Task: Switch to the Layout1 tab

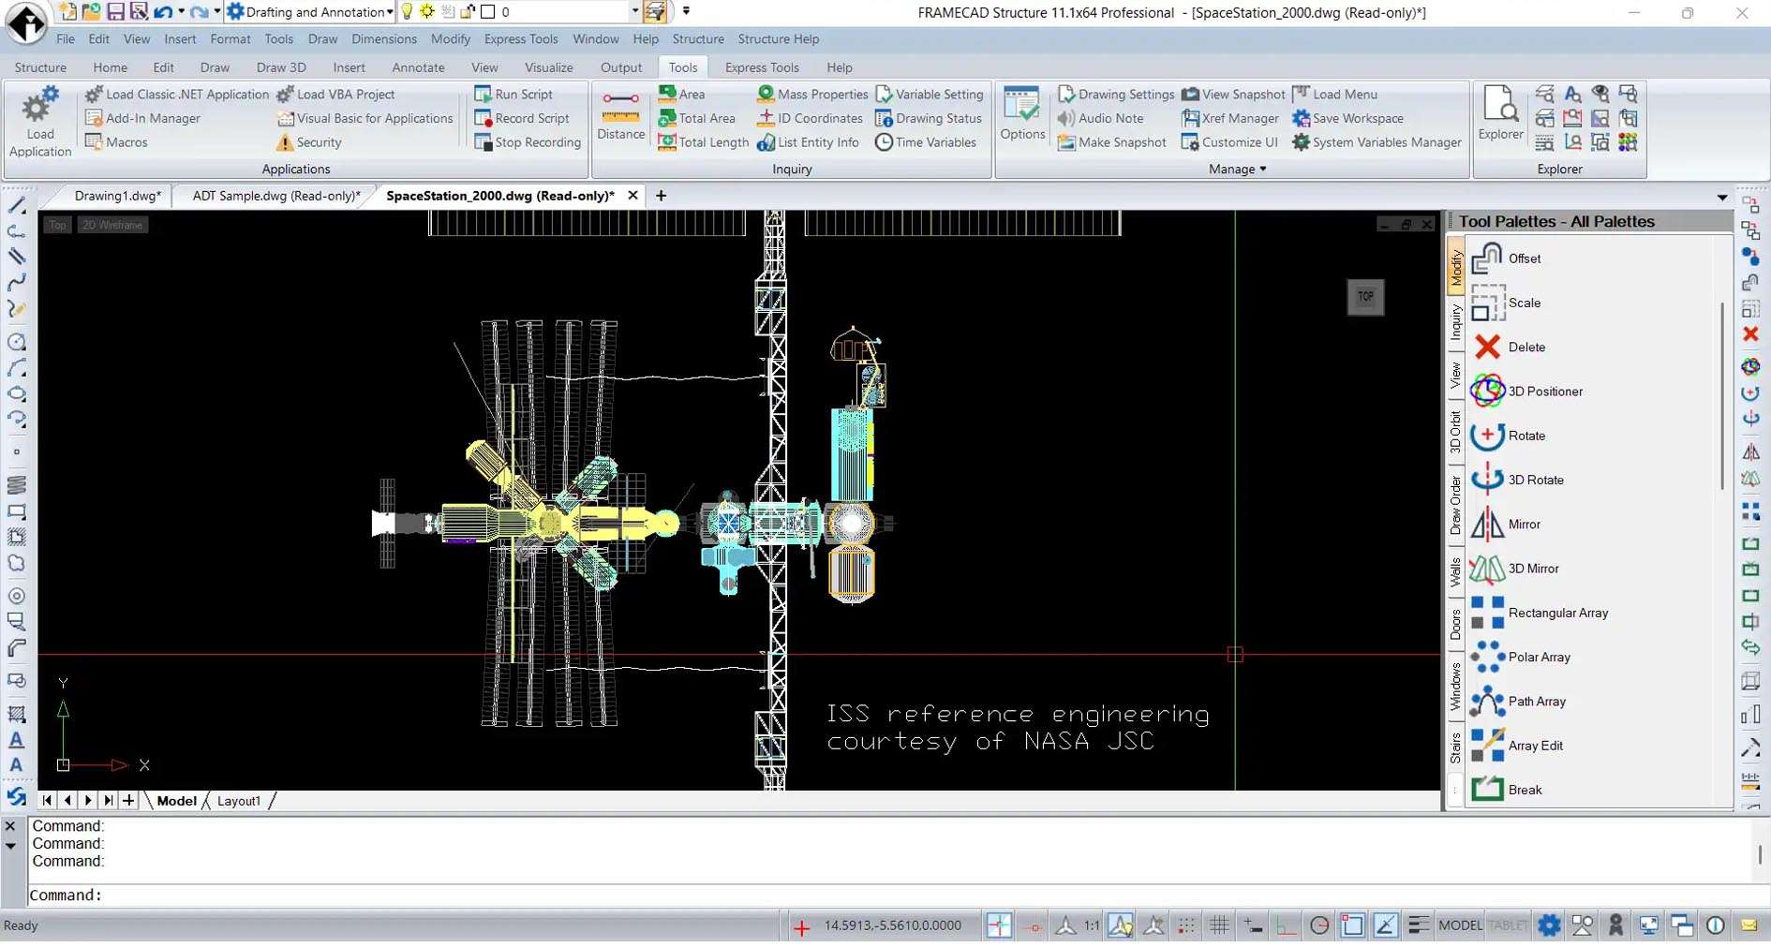Action: pyautogui.click(x=239, y=801)
